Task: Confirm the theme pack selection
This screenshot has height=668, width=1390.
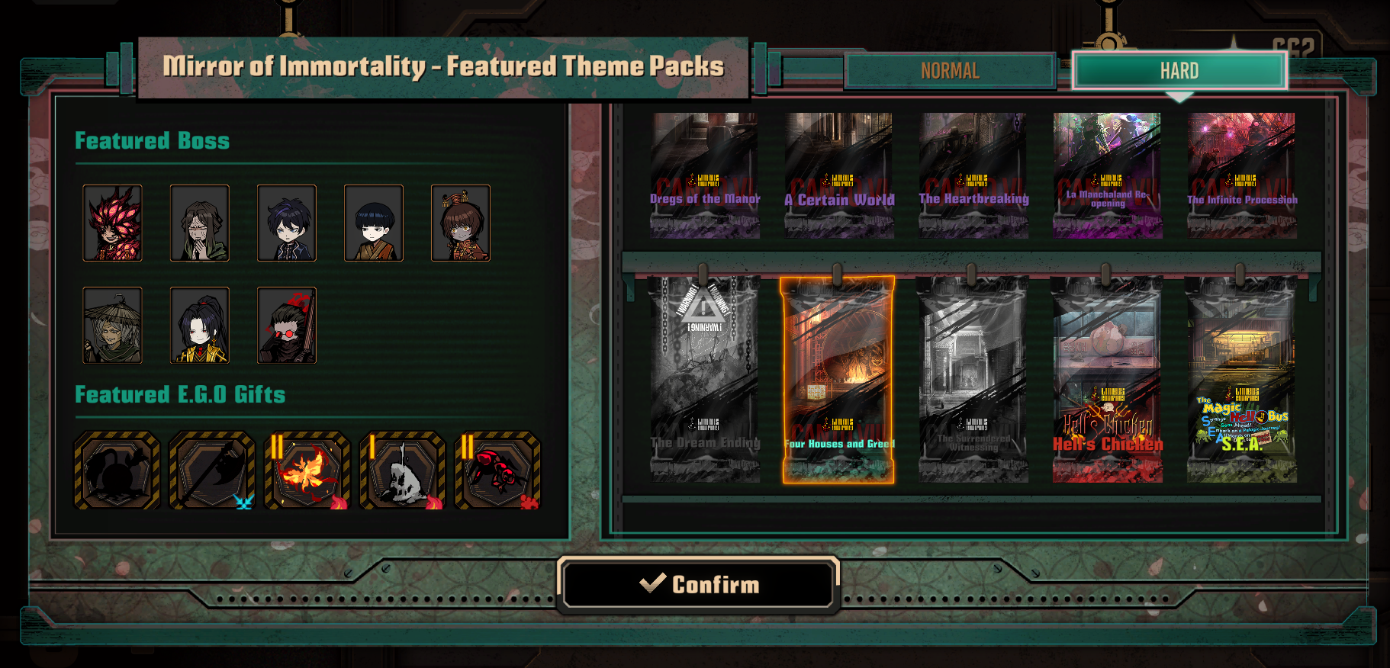Action: (x=699, y=585)
